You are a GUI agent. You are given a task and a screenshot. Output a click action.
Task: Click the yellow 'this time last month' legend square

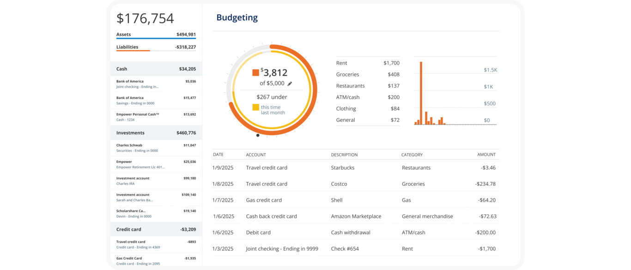point(255,108)
